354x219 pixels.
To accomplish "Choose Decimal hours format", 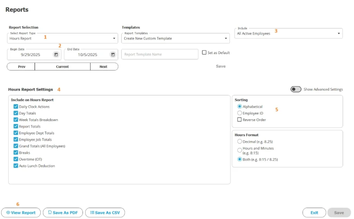I will 240,142.
